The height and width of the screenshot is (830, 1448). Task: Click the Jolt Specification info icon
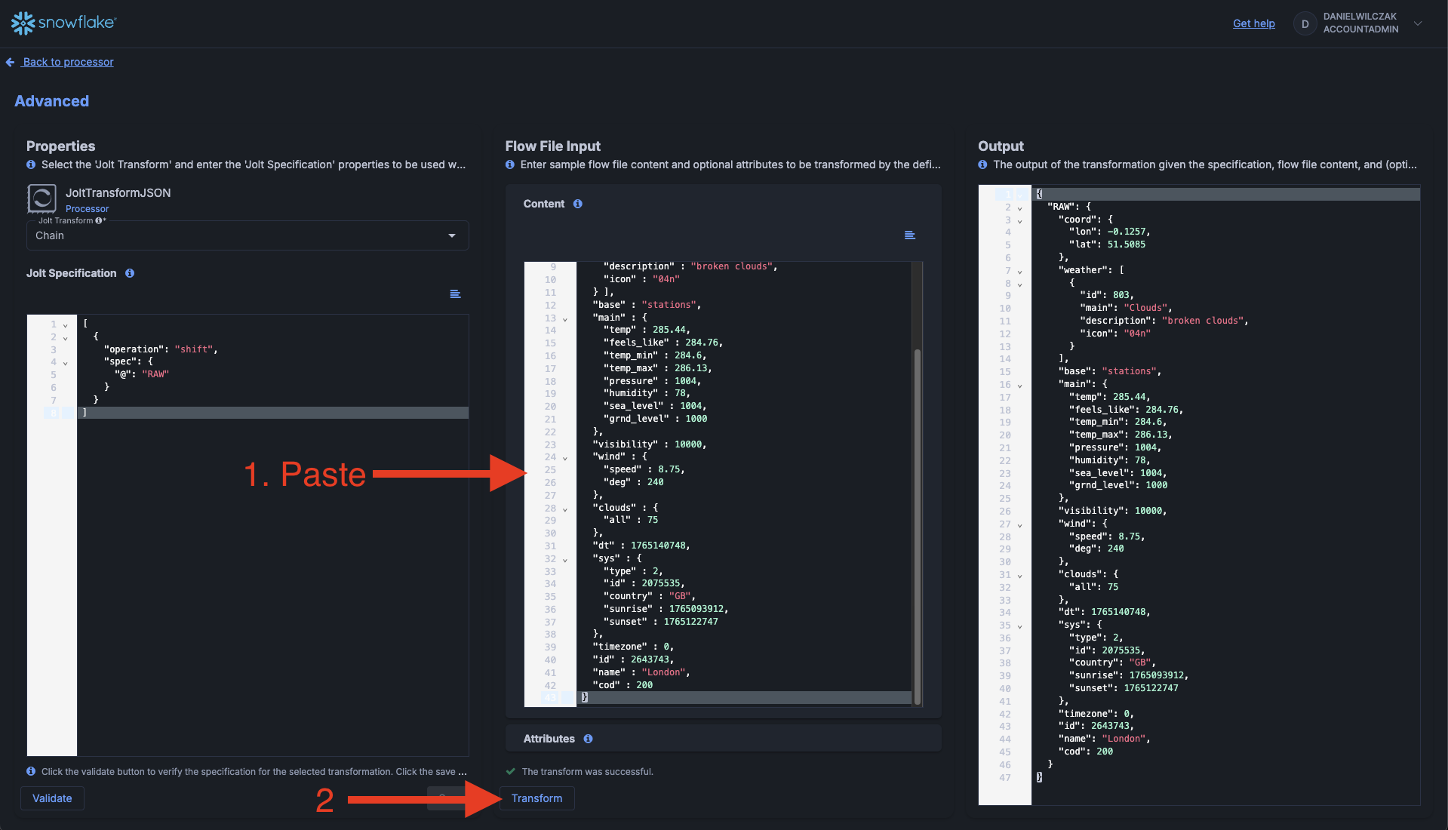(x=130, y=273)
